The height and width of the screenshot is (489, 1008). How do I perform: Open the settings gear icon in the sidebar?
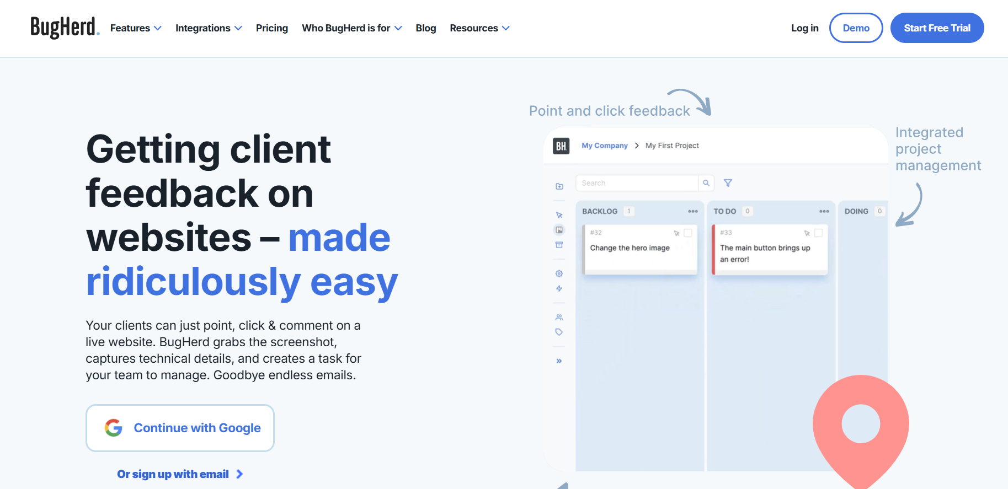[x=559, y=273]
